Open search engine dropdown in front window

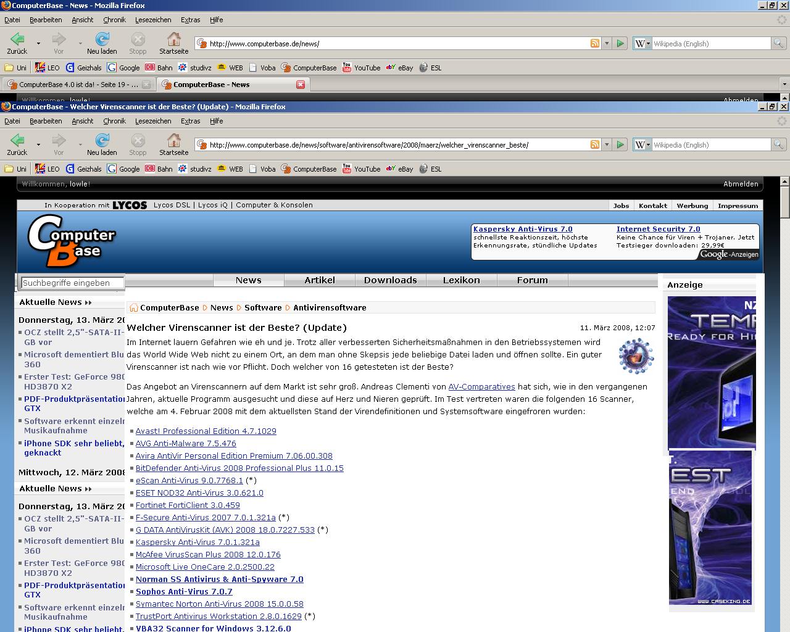(642, 144)
